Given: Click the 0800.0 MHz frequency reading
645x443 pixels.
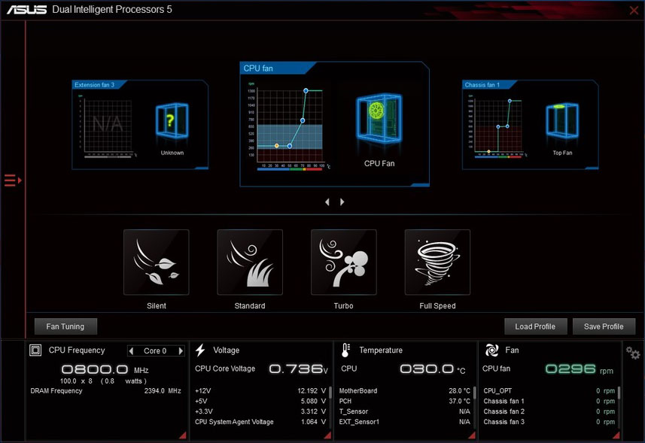Looking at the screenshot, I should (x=95, y=369).
